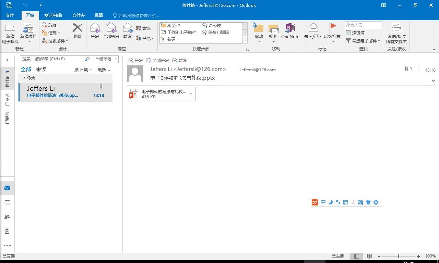Image resolution: width=439 pixels, height=263 pixels.
Task: Toggle IME punctuation mode icon
Action: click(x=338, y=202)
